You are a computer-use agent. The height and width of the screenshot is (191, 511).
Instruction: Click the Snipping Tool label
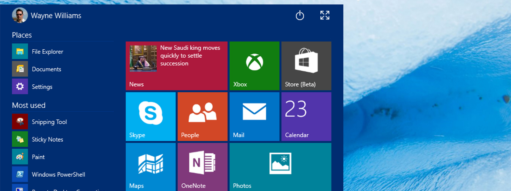point(50,122)
